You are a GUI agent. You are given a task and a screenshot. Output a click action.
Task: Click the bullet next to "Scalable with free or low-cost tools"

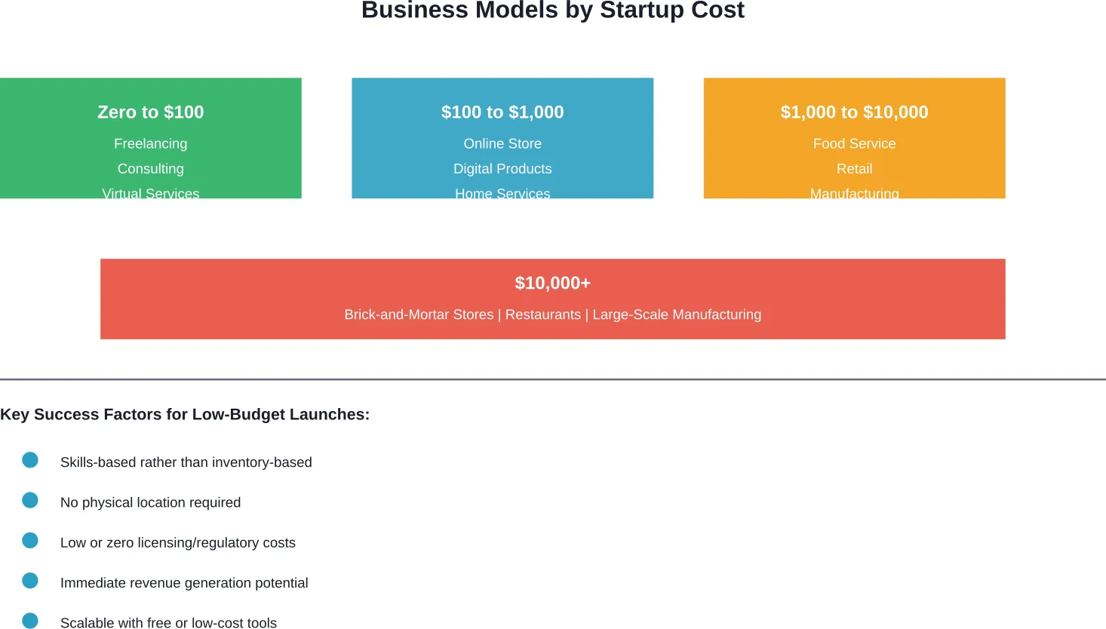[30, 621]
